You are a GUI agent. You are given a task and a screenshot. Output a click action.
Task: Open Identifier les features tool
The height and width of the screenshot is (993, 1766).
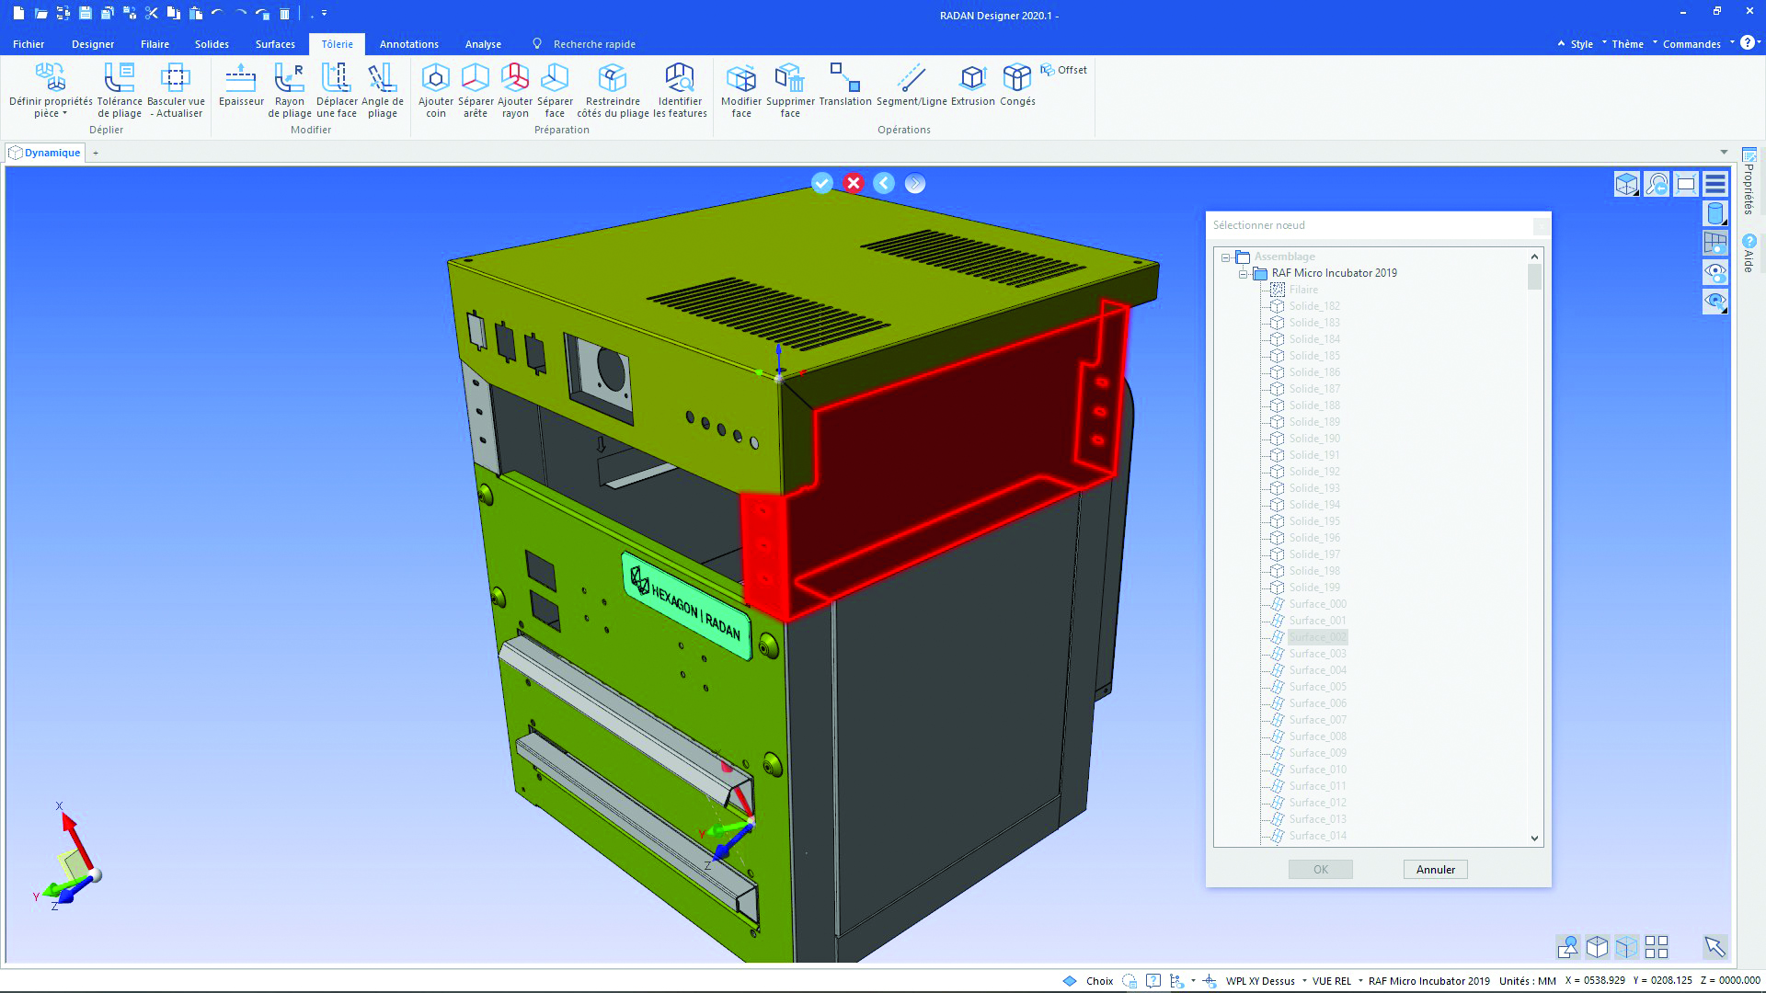680,89
